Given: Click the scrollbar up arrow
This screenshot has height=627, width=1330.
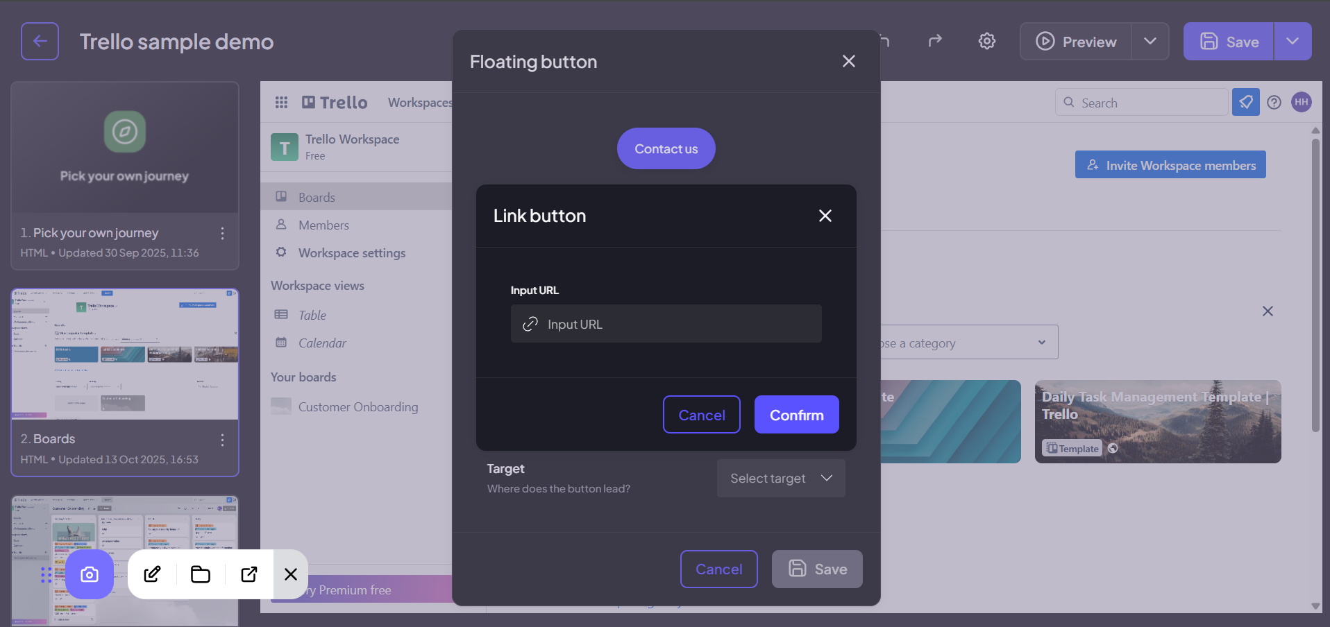Looking at the screenshot, I should pos(1315,130).
